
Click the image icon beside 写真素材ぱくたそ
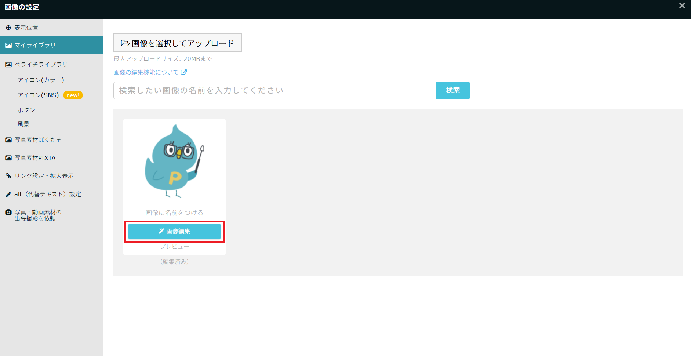coord(8,140)
